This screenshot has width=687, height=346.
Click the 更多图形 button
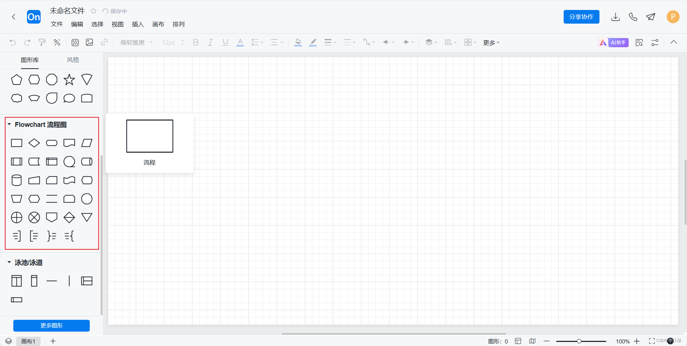51,326
